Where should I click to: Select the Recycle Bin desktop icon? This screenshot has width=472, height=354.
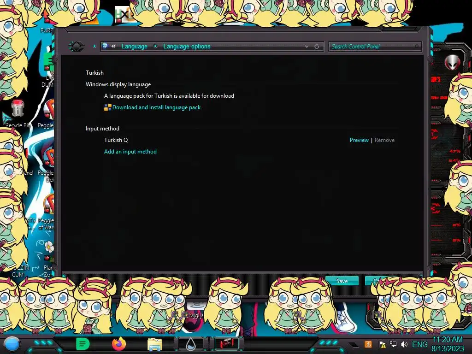(x=18, y=114)
